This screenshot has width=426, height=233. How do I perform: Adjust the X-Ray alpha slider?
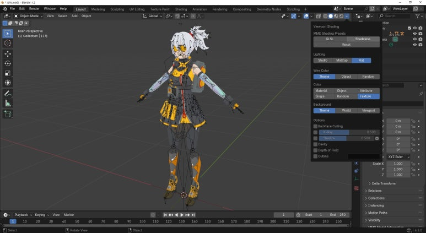click(349, 132)
